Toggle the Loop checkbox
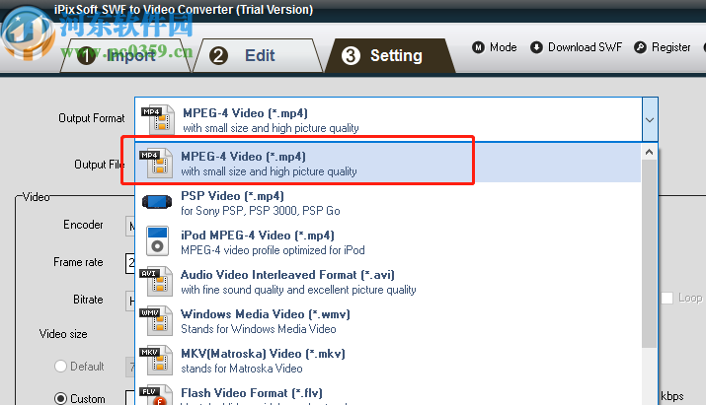 click(x=667, y=298)
